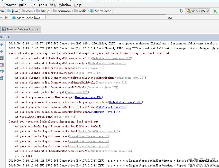The width and height of the screenshot is (219, 168).
Task: Select the Tomcat Catalina Log tab
Action: [x=21, y=30]
